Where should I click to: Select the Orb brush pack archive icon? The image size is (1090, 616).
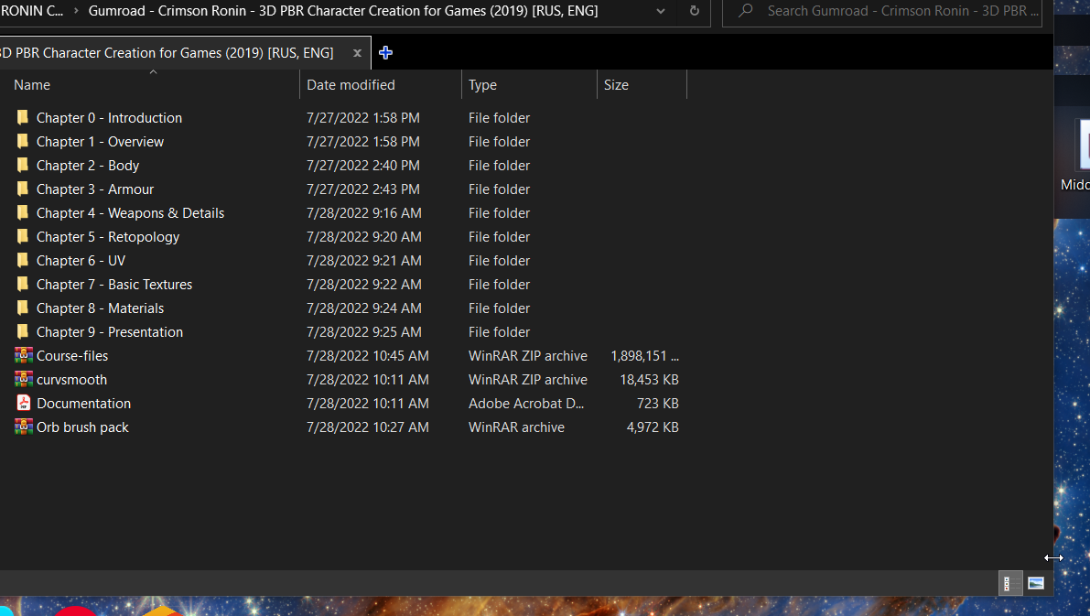23,427
